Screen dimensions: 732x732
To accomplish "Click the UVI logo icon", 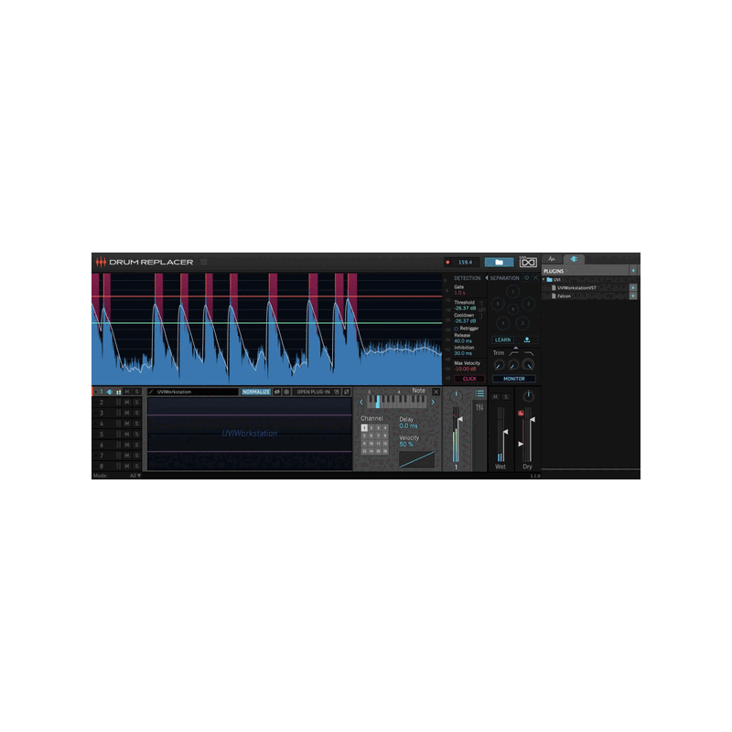I will click(x=528, y=262).
